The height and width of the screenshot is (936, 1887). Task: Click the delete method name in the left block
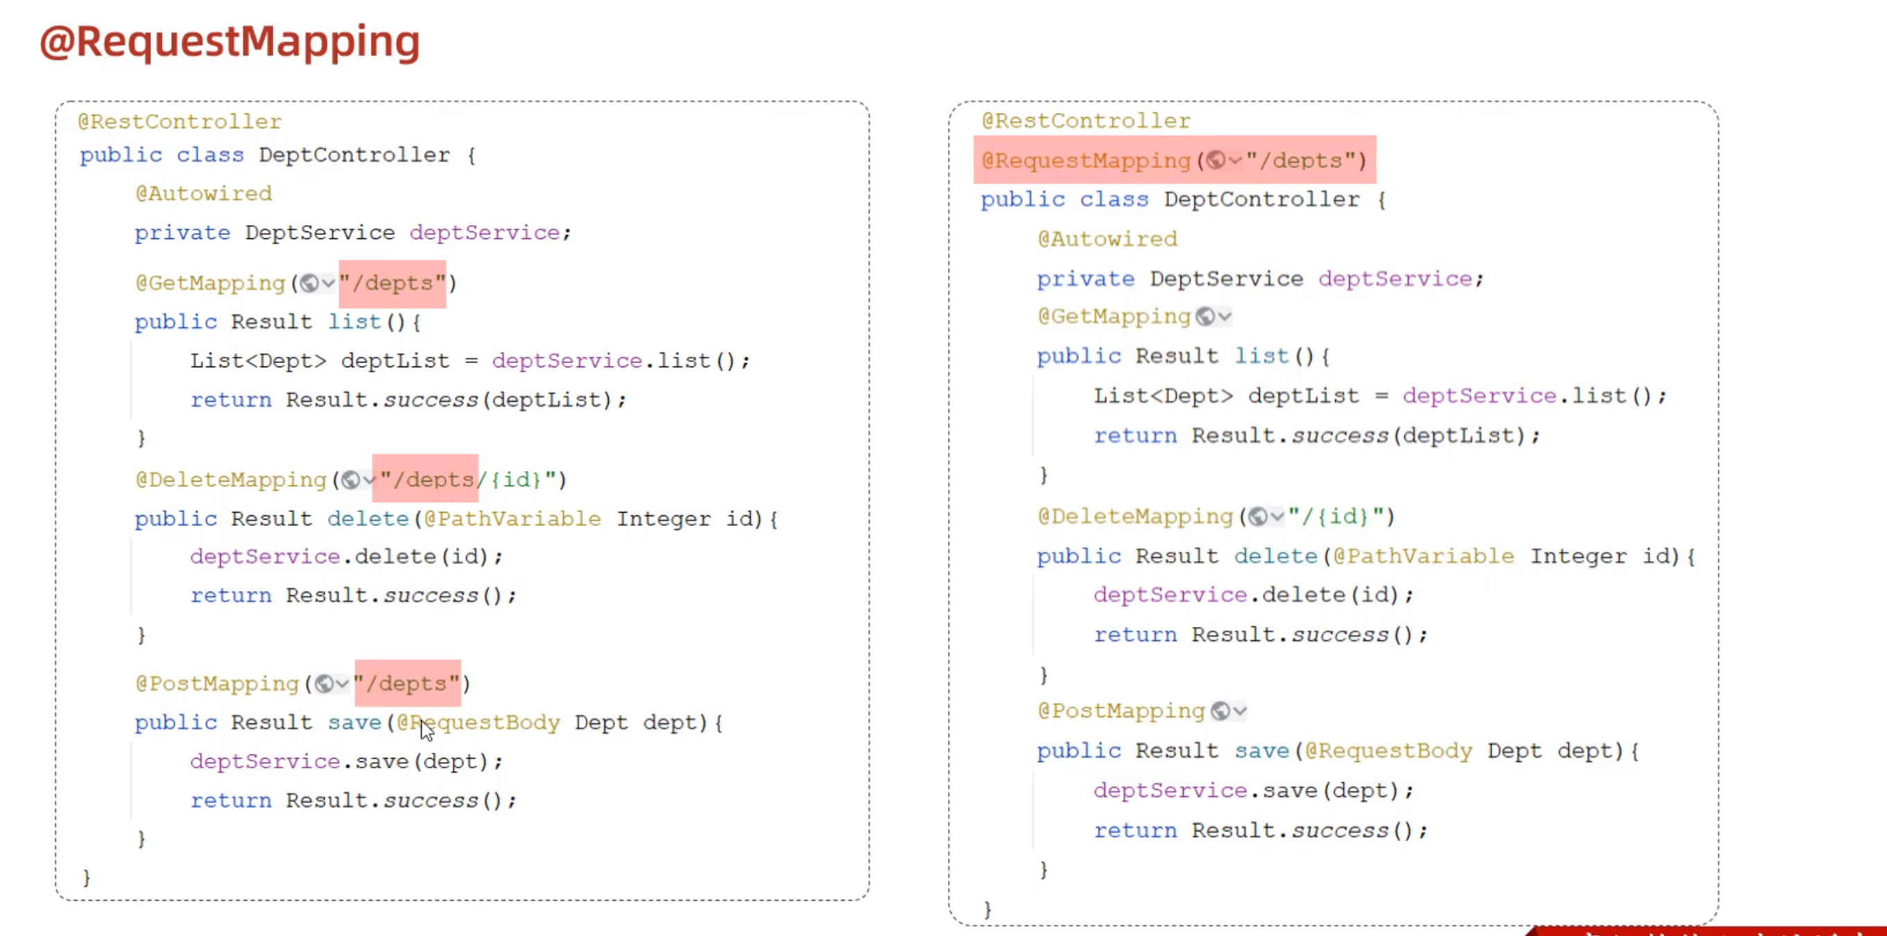pos(368,519)
